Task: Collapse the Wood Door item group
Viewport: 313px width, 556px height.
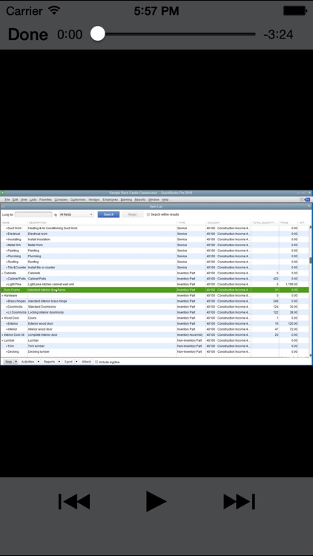Action: (2, 318)
